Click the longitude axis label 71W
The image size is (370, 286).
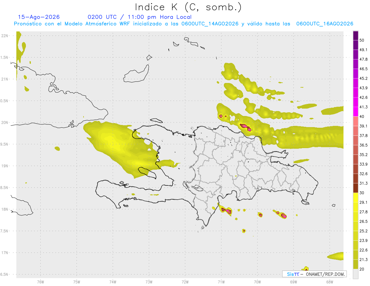(x=221, y=282)
